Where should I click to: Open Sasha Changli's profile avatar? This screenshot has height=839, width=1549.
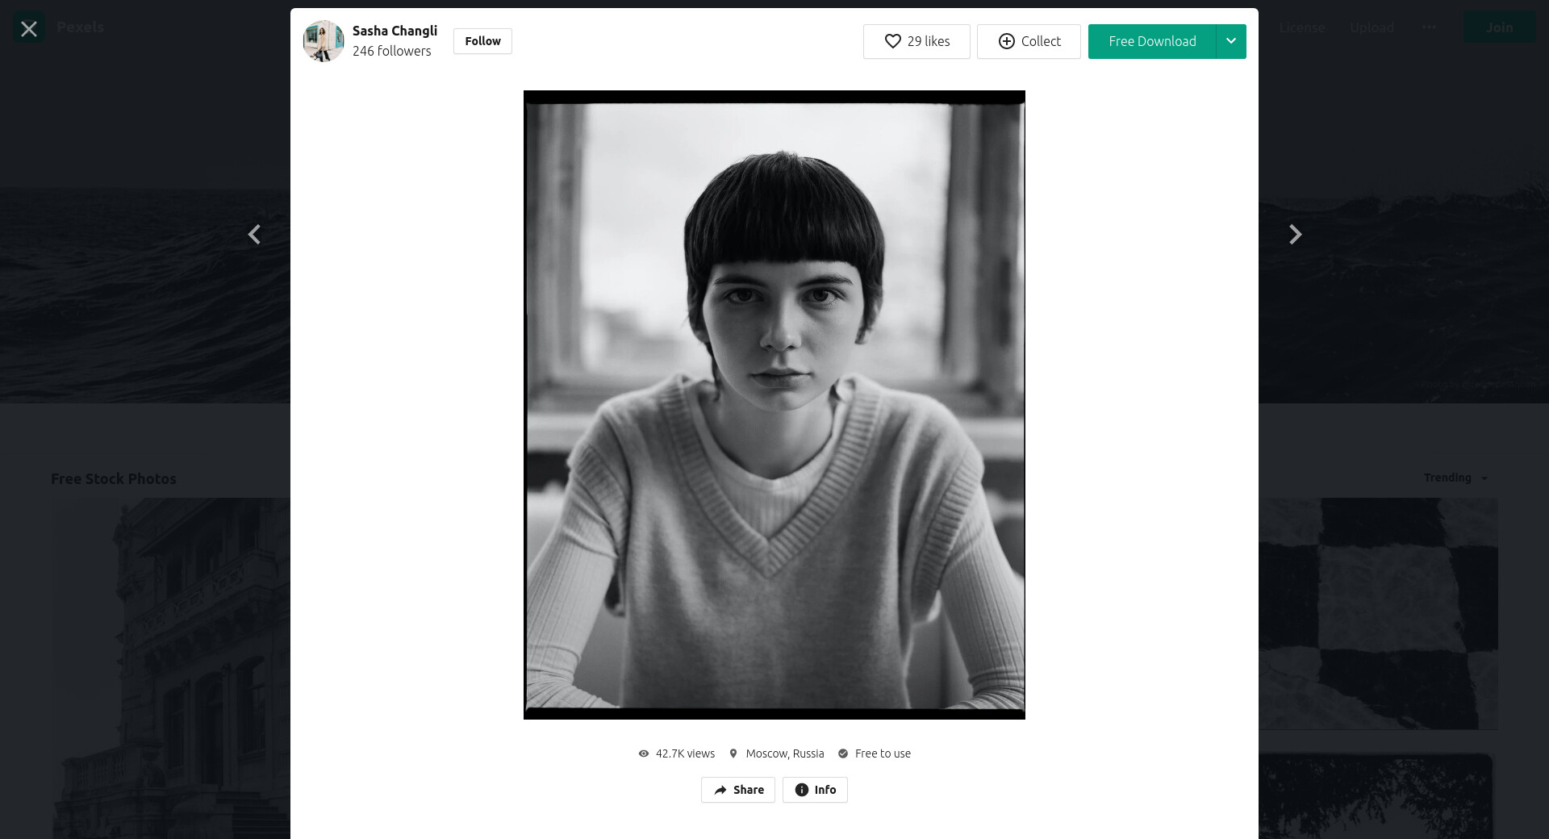click(x=324, y=41)
